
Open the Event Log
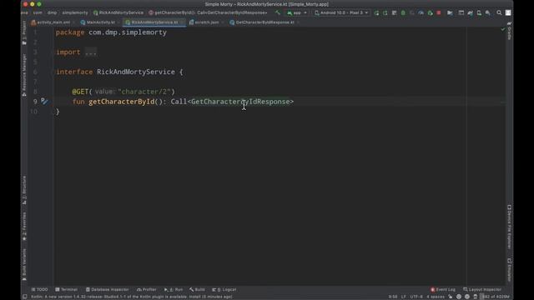pos(443,289)
